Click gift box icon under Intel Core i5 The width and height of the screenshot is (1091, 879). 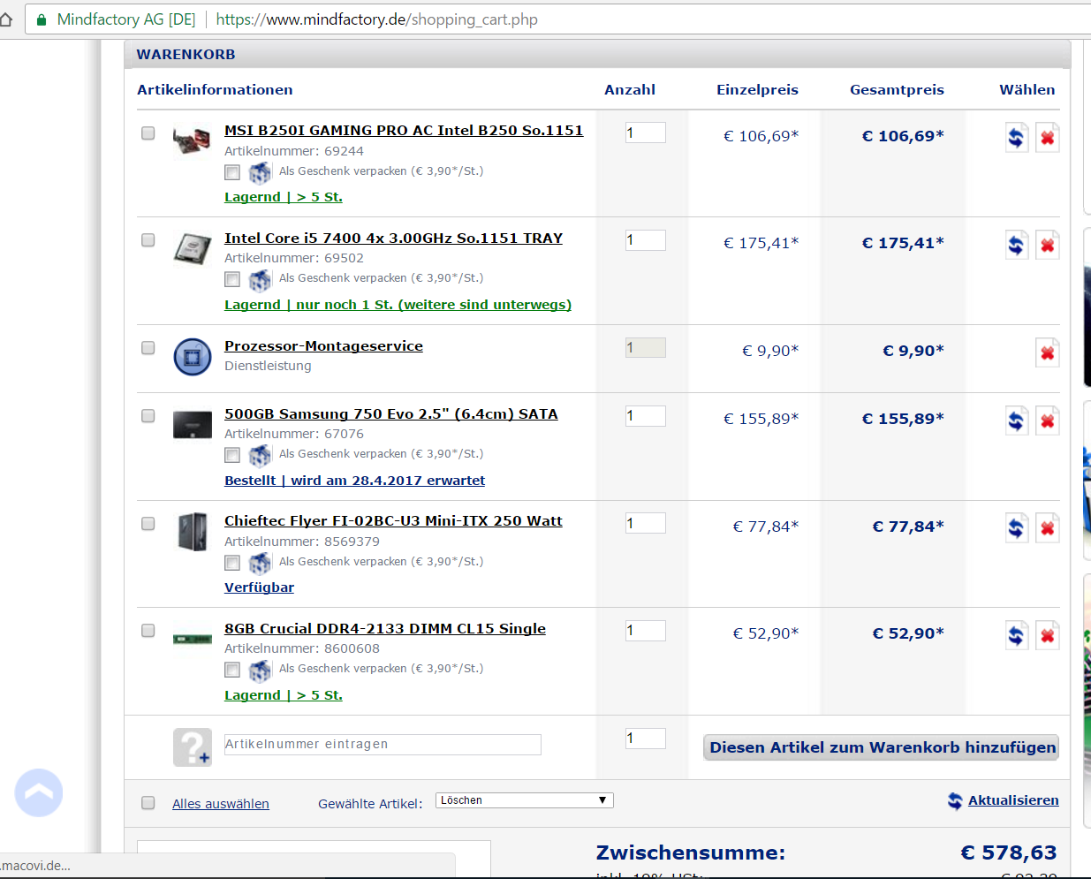tap(260, 279)
